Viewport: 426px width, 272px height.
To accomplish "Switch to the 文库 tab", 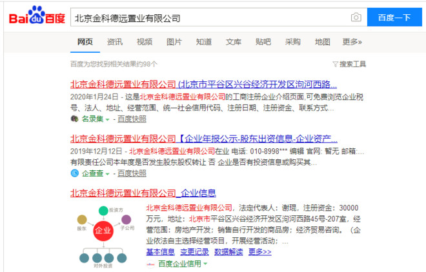I will pyautogui.click(x=234, y=42).
